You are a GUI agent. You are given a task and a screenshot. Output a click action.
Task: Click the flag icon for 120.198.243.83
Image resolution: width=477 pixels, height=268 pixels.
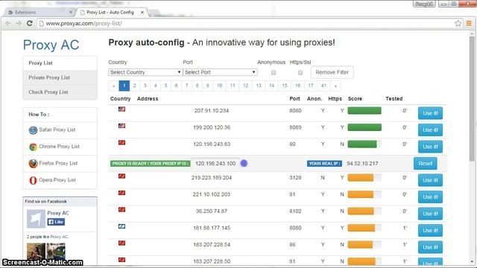(121, 142)
